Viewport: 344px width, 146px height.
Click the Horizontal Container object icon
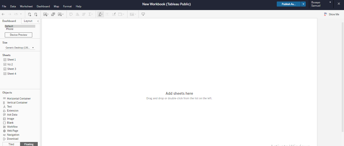[4, 99]
